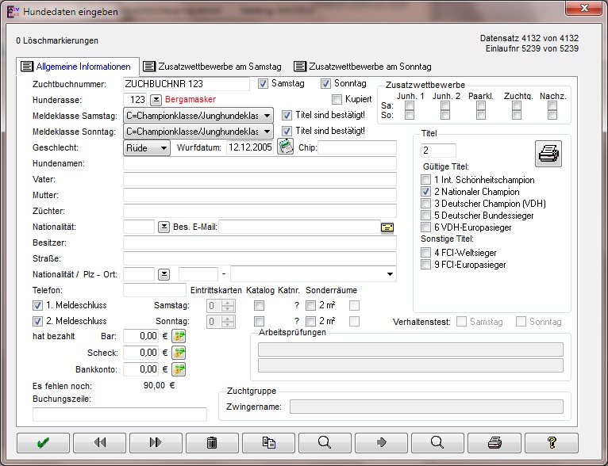Image resolution: width=608 pixels, height=466 pixels.
Task: Check 3 Deutscher Champion (VDH)
Action: (x=425, y=204)
